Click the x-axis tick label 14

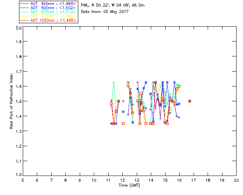pyautogui.click(x=151, y=180)
